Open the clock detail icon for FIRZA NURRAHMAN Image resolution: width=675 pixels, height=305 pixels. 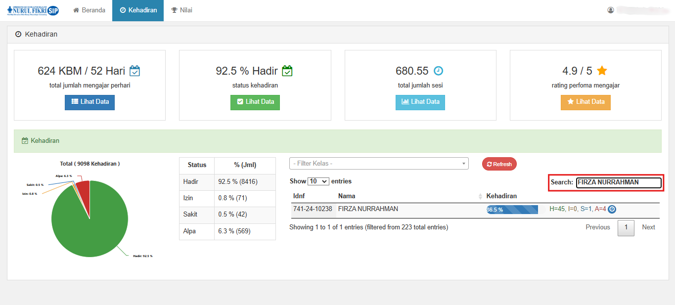pos(612,209)
